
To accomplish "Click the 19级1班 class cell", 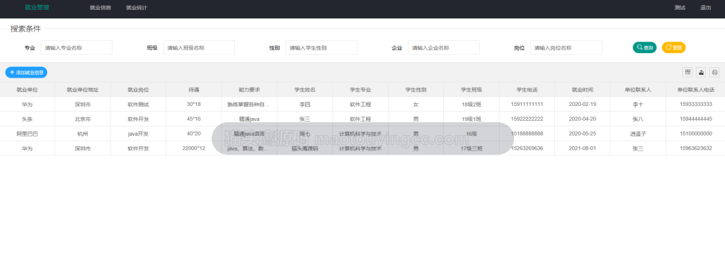I will click(472, 119).
